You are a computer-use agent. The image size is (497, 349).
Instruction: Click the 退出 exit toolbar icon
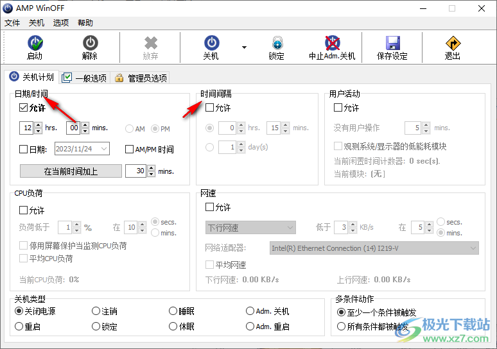click(453, 43)
